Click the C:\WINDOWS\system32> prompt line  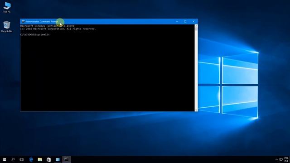[x=35, y=35]
